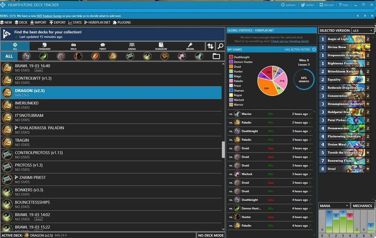Open the IMPORT menu
Image resolution: width=376 pixels, height=238 pixels.
point(38,22)
